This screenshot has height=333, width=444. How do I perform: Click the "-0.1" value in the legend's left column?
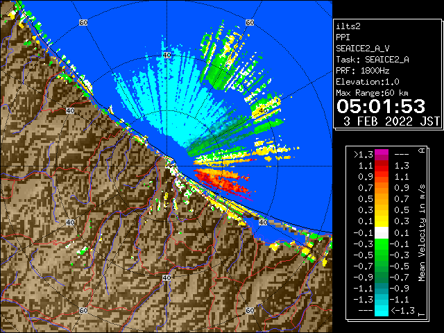point(364,233)
